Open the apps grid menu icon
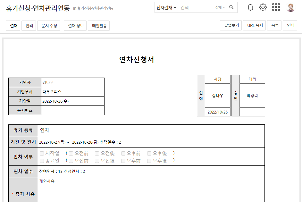This screenshot has width=302, height=202. click(x=276, y=7)
